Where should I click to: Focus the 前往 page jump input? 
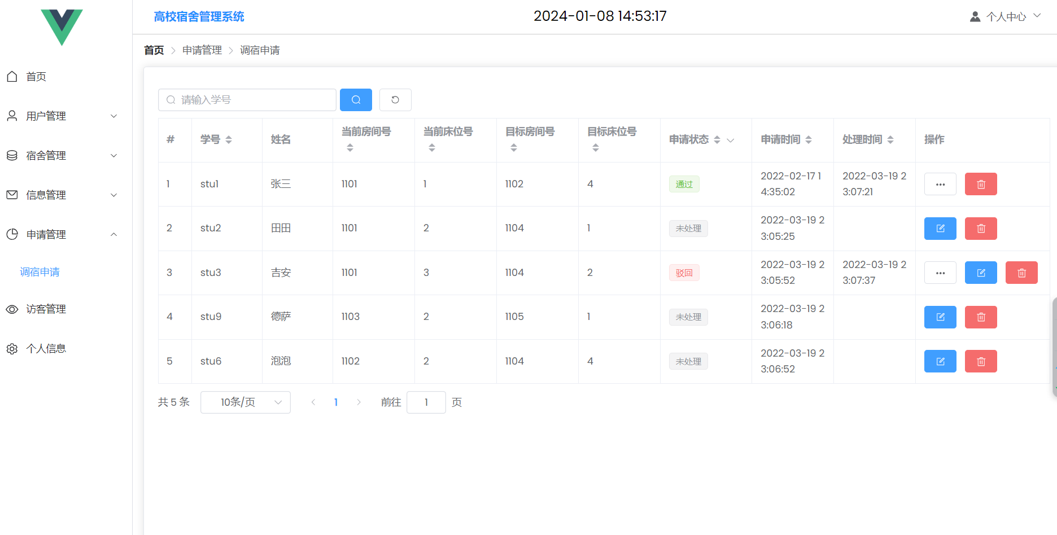coord(426,402)
